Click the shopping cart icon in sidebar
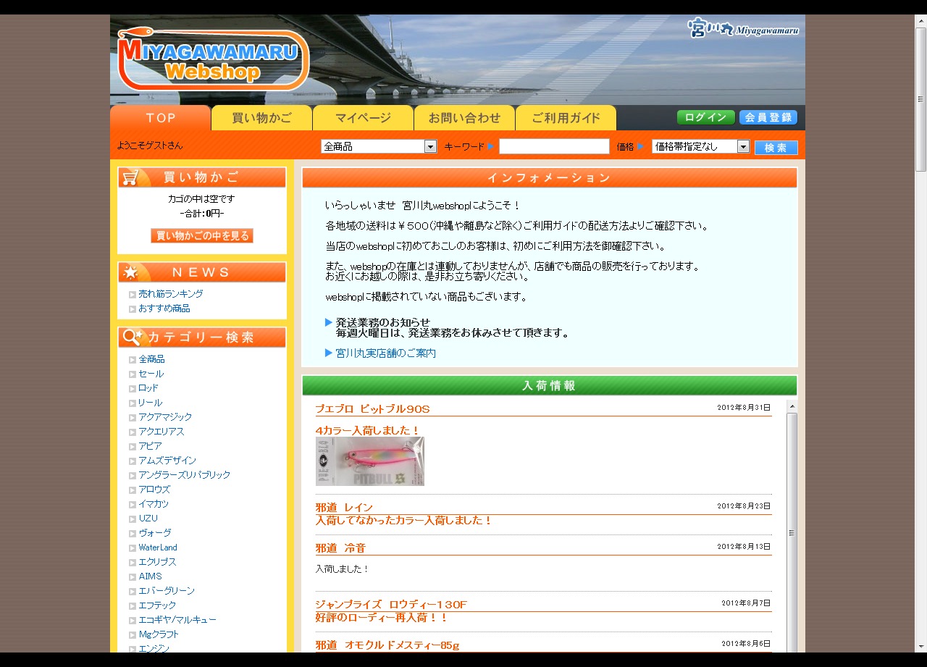This screenshot has height=667, width=927. point(130,177)
